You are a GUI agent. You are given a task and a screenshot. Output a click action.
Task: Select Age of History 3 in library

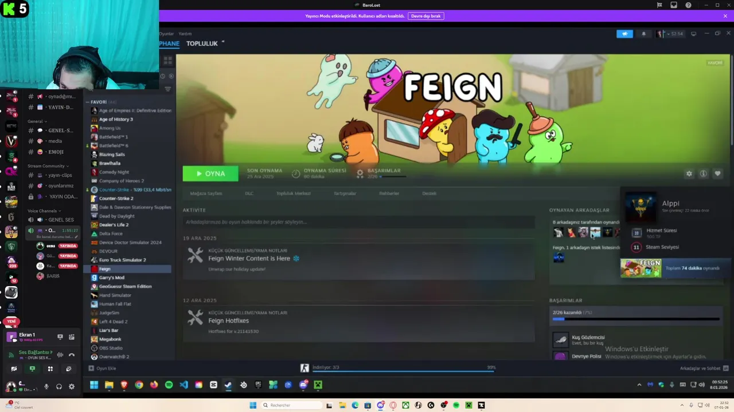(116, 119)
